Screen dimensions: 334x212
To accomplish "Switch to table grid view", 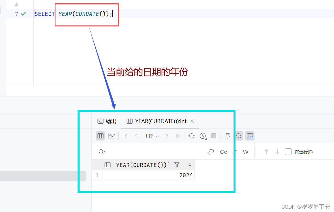I will (100, 136).
